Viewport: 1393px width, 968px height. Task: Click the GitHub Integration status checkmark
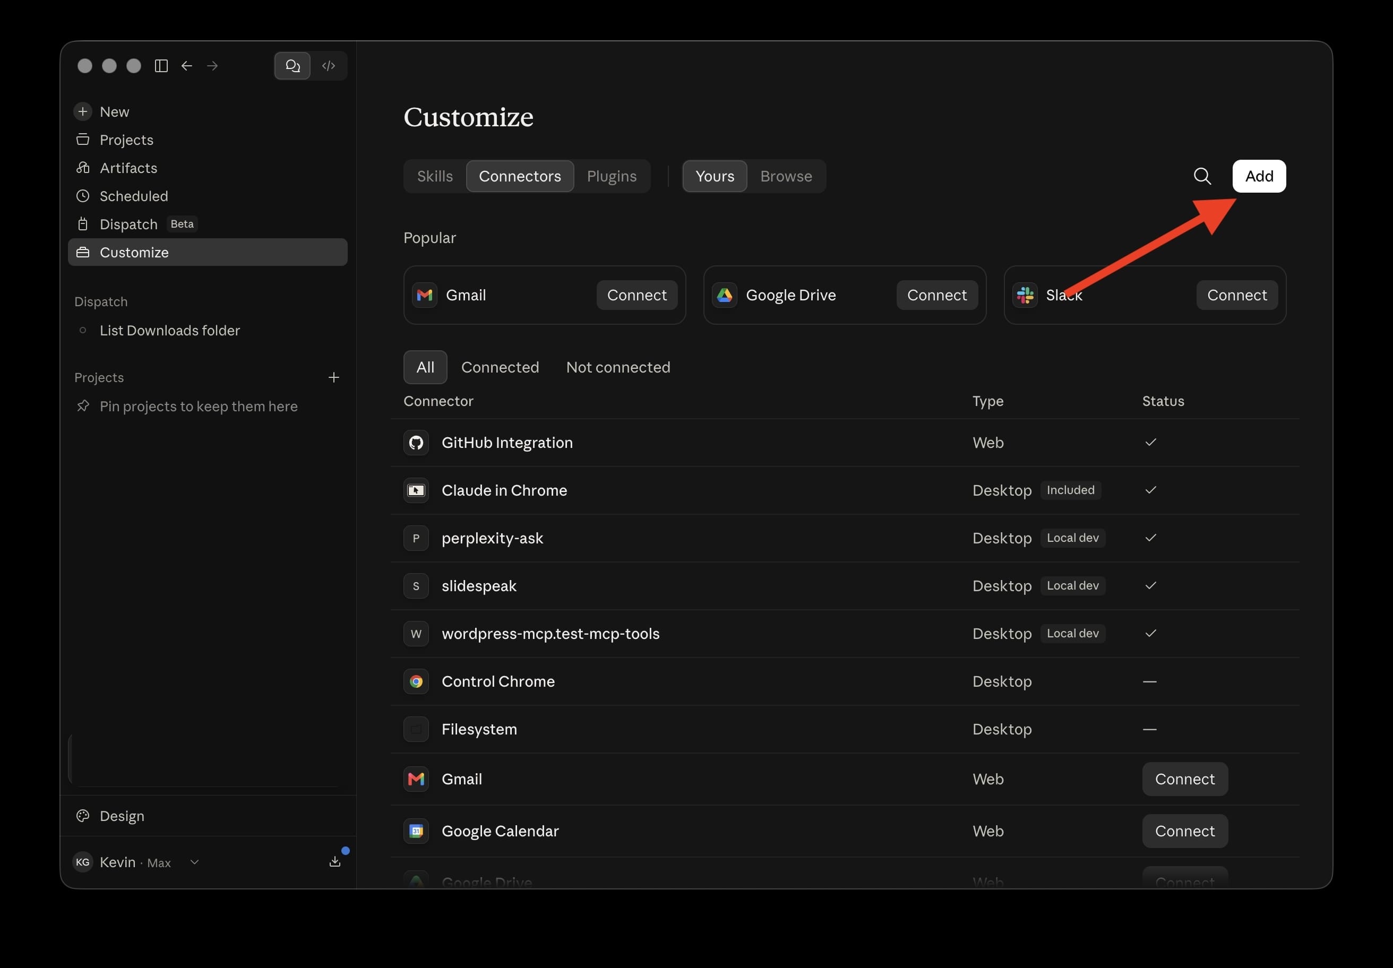(x=1151, y=442)
